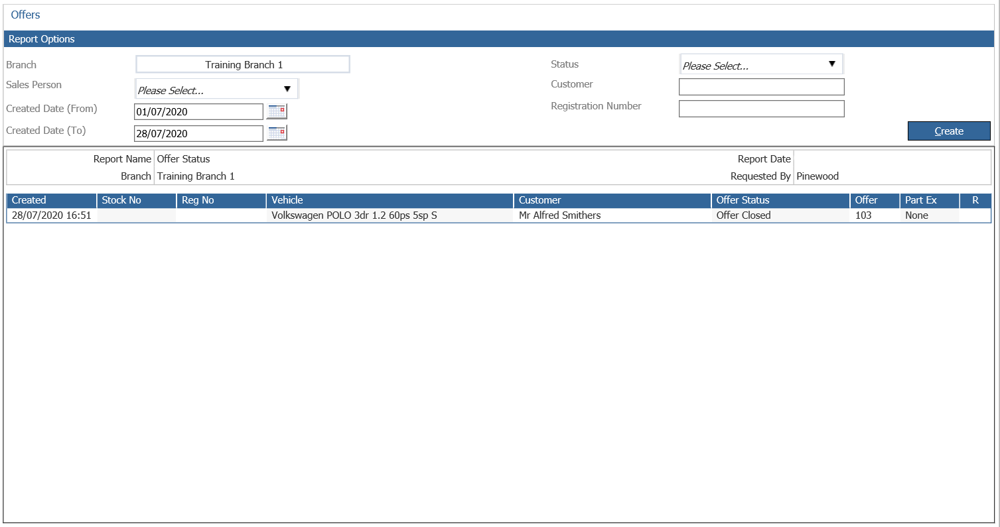1000x527 pixels.
Task: Sort by the Stock No column header
Action: [137, 200]
